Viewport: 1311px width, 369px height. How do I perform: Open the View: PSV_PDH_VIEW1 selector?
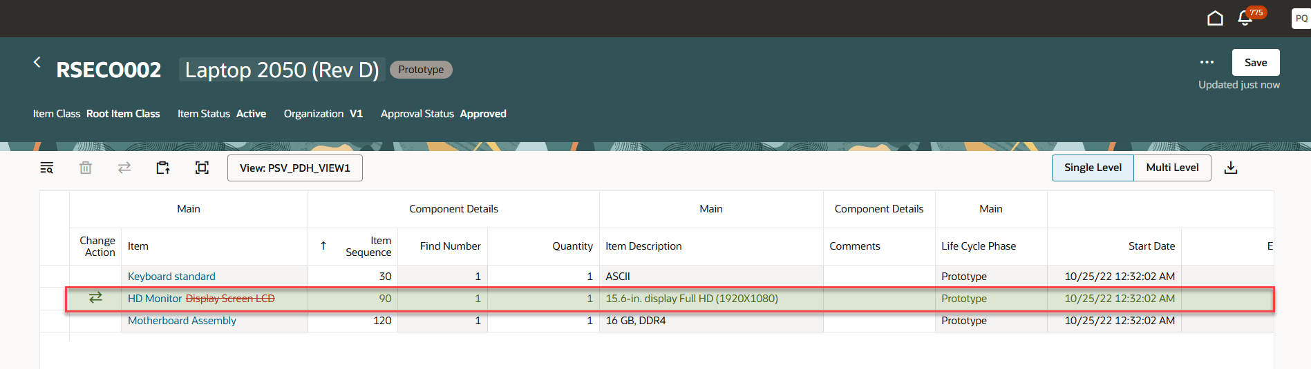pyautogui.click(x=295, y=168)
